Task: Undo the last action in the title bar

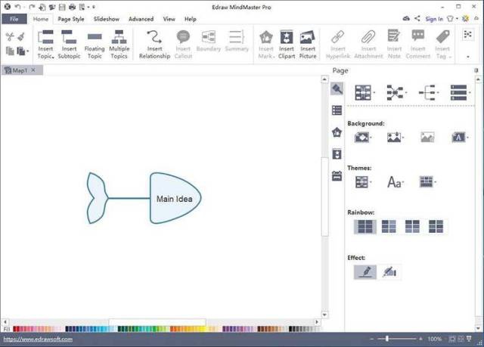Action: point(18,7)
